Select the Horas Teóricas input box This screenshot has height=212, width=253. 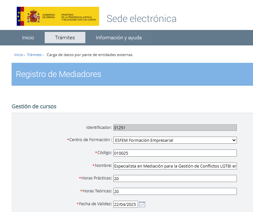[x=175, y=191]
